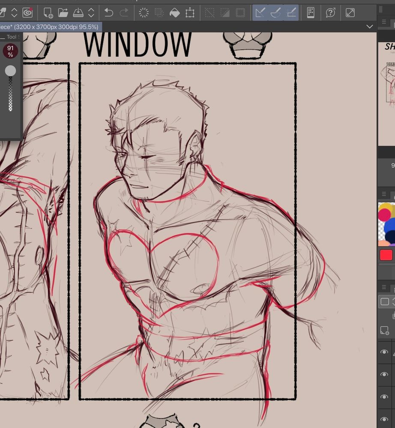Screen dimensions: 395x428
Task: Click the opacity slider handle
Action: click(x=10, y=71)
